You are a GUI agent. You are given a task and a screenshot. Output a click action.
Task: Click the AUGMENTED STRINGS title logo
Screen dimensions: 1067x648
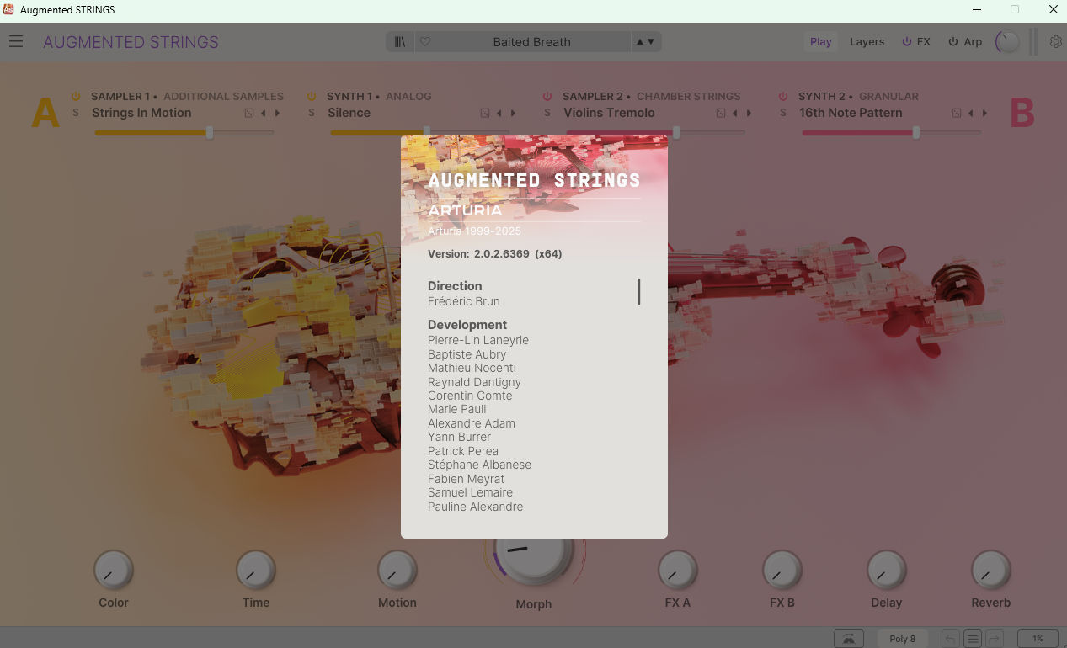pos(131,41)
